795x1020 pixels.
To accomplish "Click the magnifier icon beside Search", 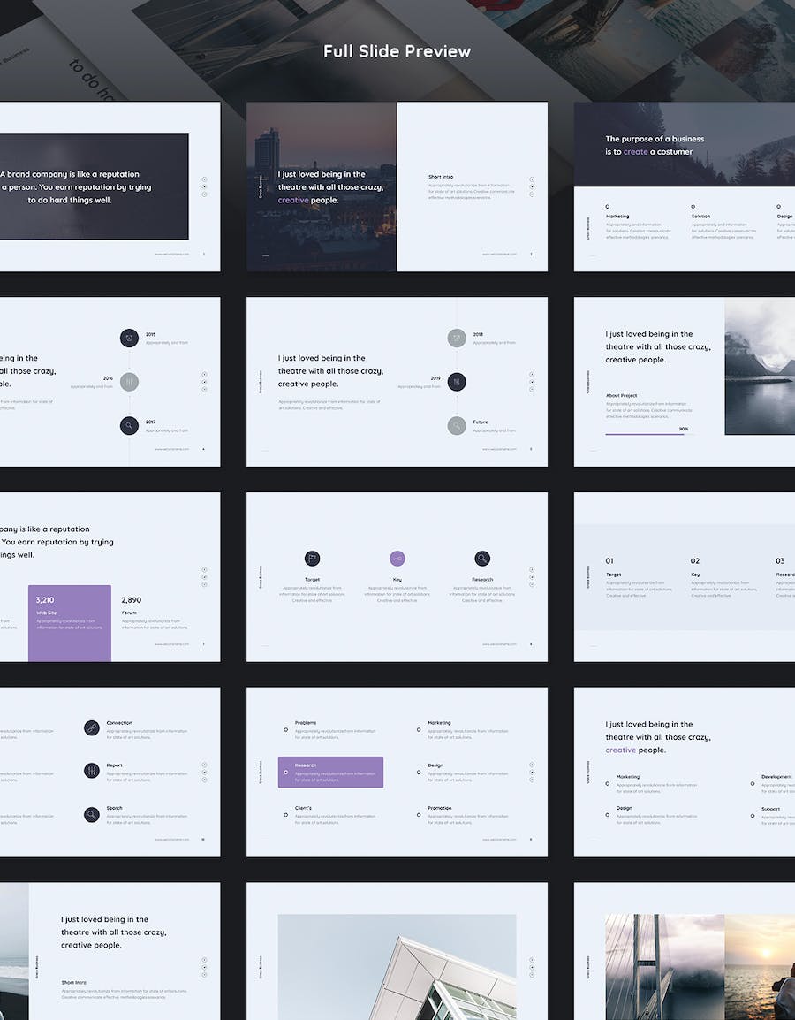I will pos(92,814).
